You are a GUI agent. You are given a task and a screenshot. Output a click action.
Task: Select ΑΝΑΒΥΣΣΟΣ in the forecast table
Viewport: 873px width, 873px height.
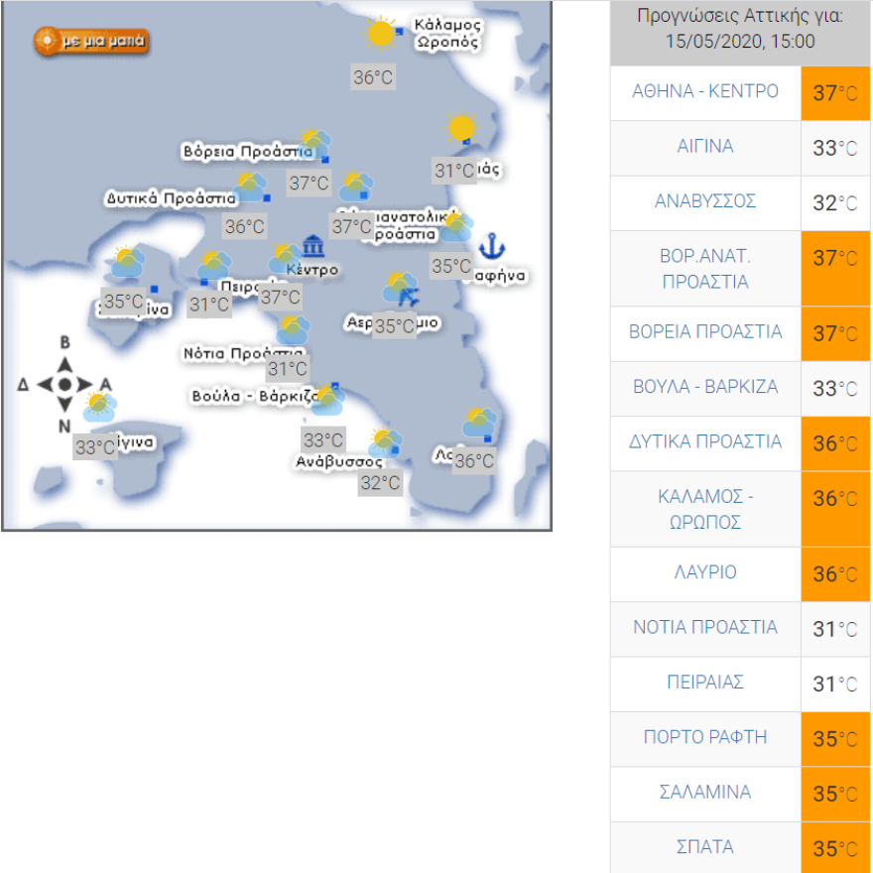(x=705, y=201)
